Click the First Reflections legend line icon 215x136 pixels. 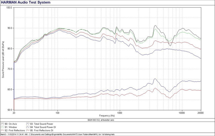point(3,130)
